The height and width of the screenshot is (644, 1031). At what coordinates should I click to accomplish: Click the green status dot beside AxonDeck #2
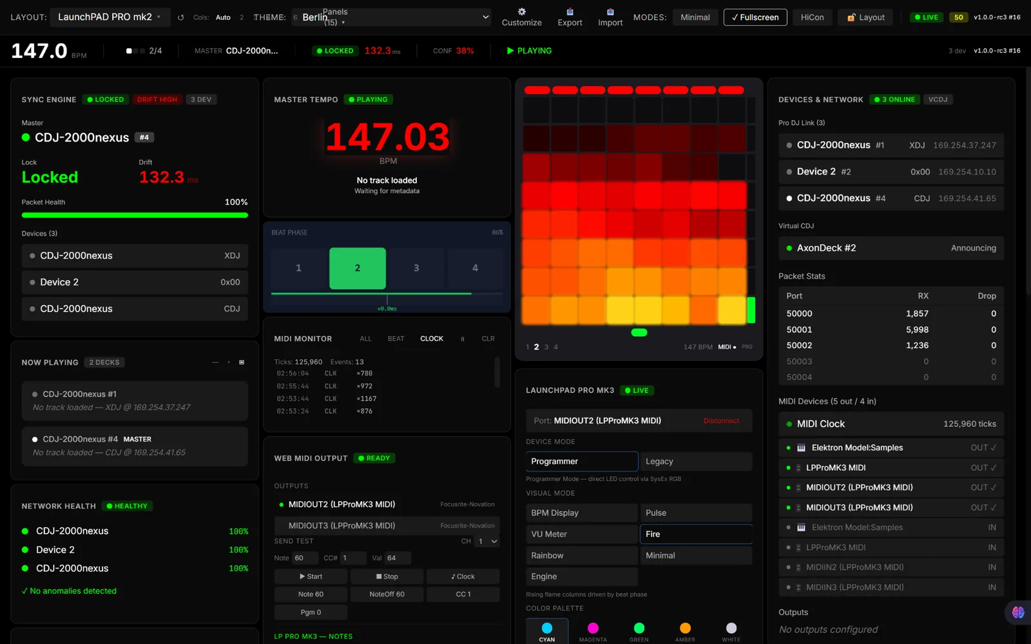point(789,248)
